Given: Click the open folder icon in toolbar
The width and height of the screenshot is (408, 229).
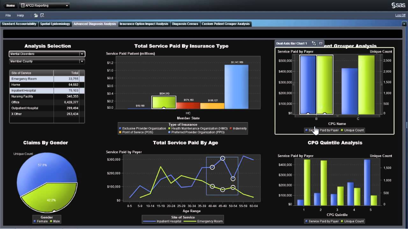Looking at the screenshot, I should tap(36, 15).
